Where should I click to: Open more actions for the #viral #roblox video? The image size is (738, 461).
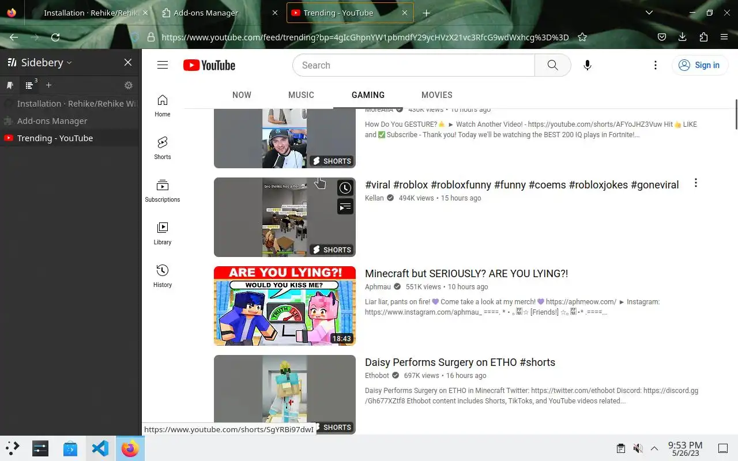point(696,183)
